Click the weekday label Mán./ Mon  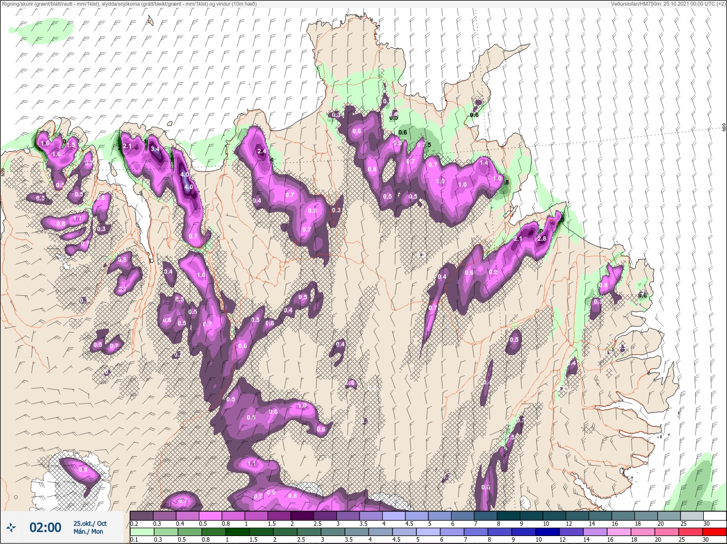coord(88,532)
